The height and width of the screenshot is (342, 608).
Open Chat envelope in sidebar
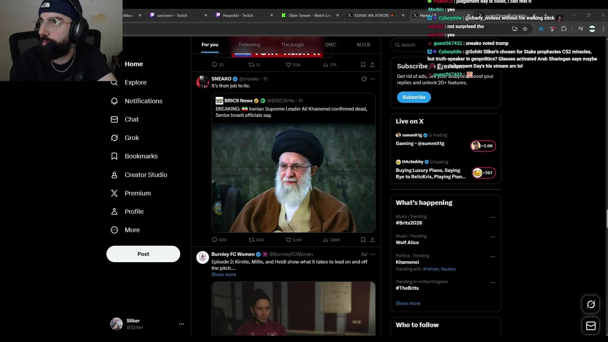tap(125, 119)
